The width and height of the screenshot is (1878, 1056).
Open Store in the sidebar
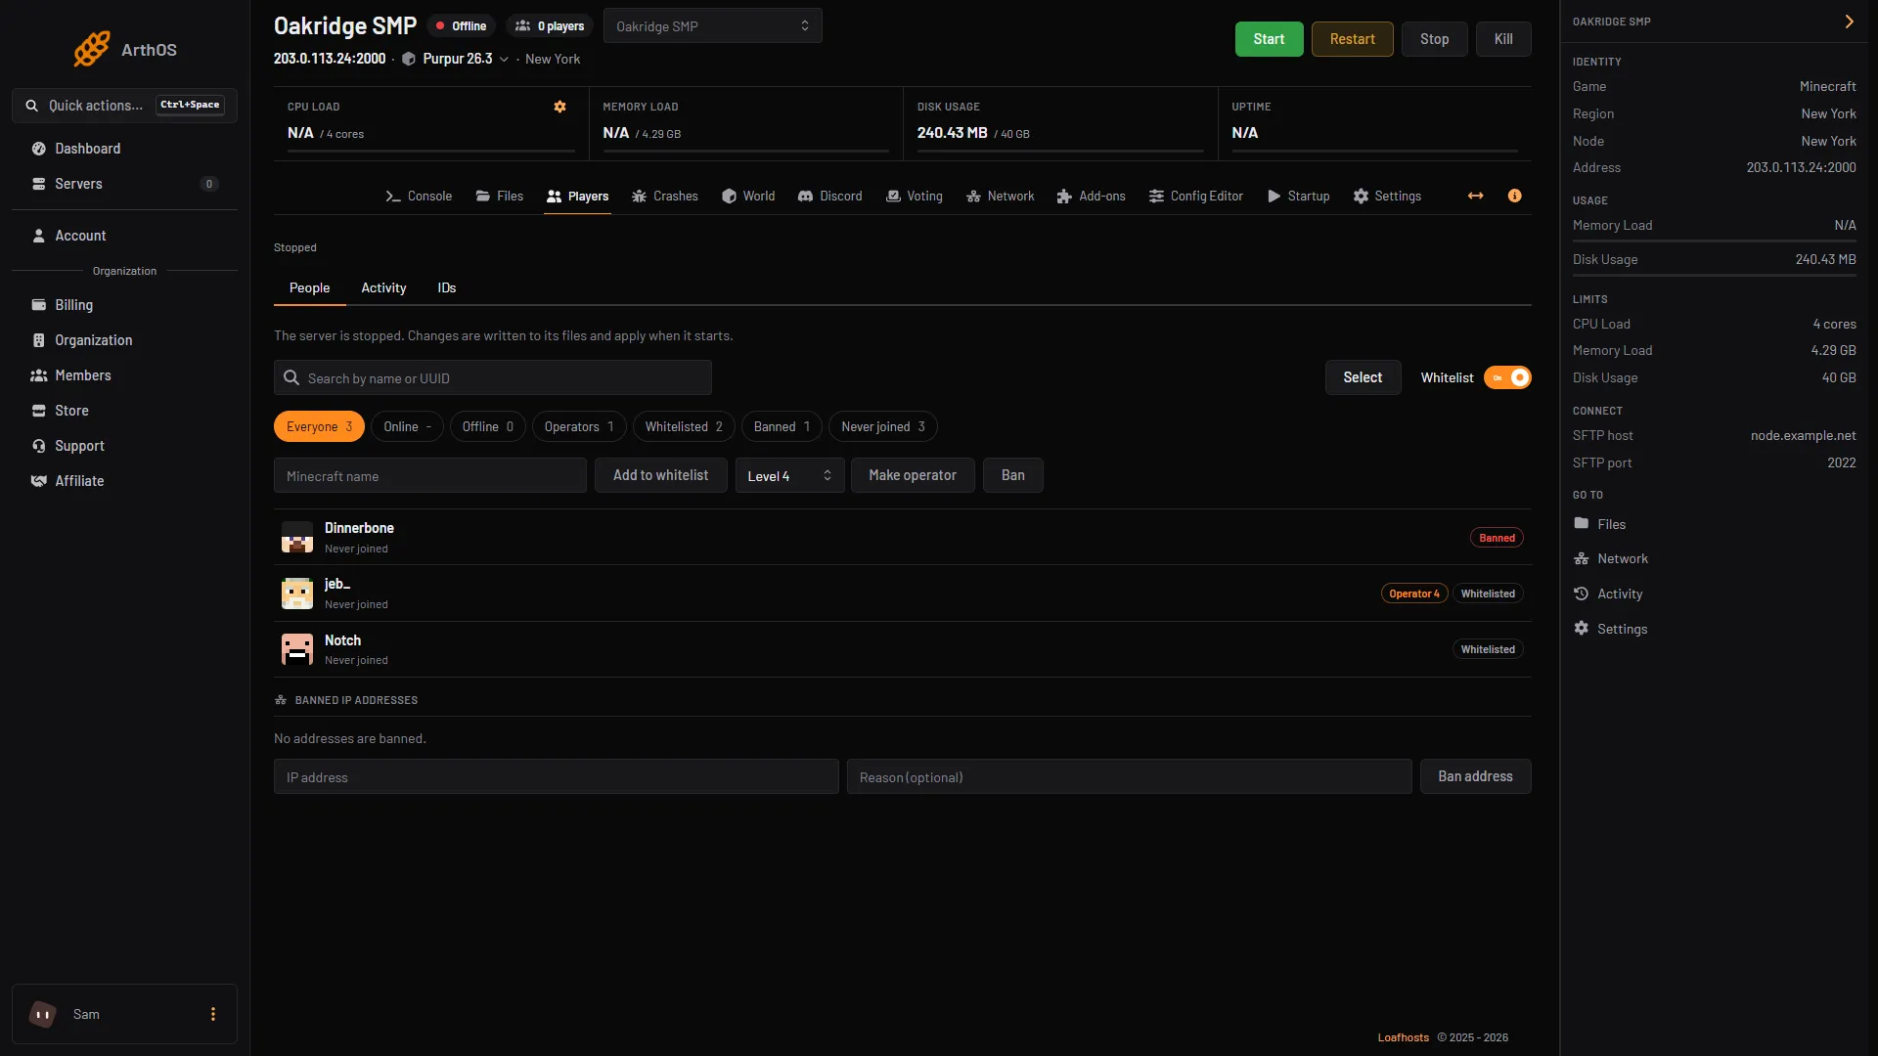pyautogui.click(x=124, y=411)
